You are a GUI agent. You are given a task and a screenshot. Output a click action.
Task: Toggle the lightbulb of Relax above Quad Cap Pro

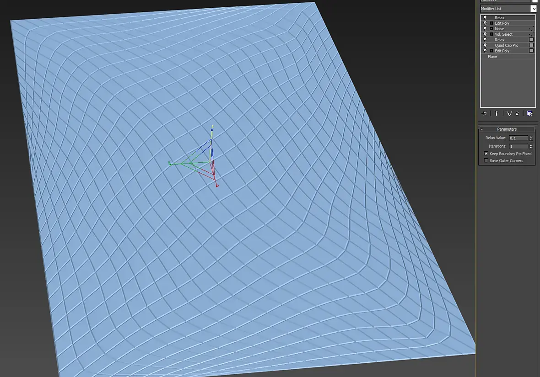[x=485, y=40]
